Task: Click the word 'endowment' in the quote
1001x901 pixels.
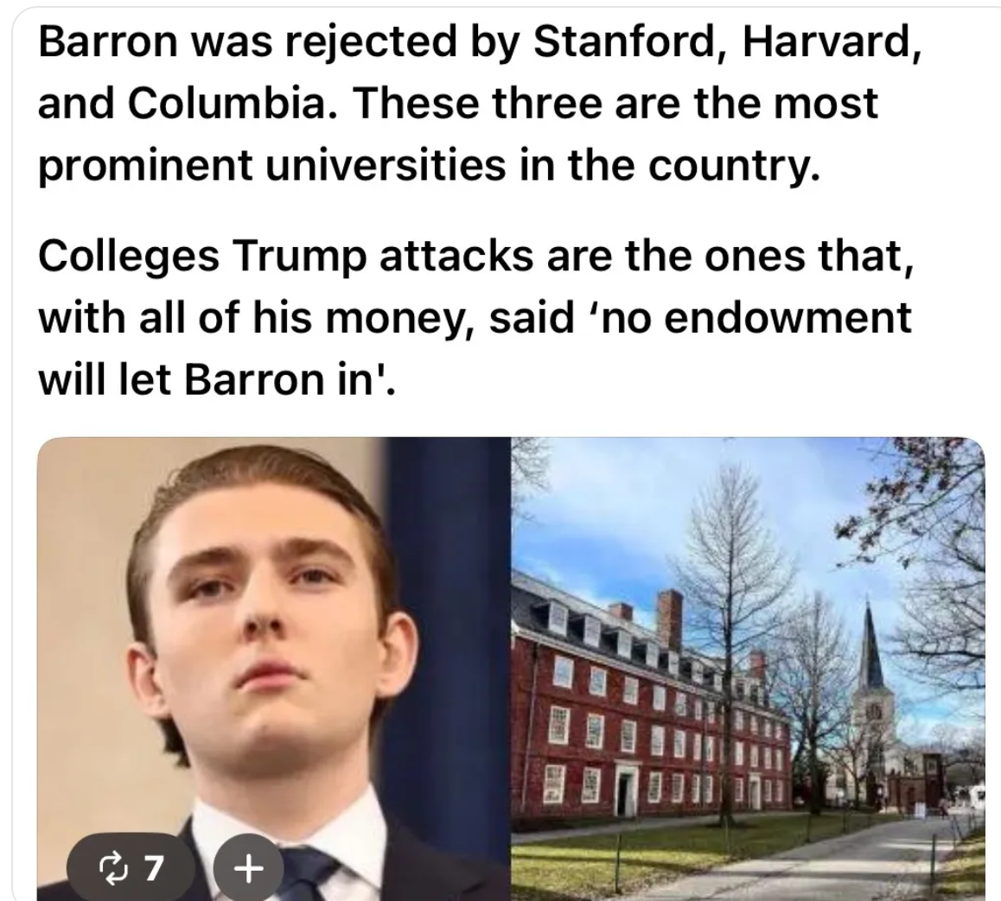Action: (787, 317)
